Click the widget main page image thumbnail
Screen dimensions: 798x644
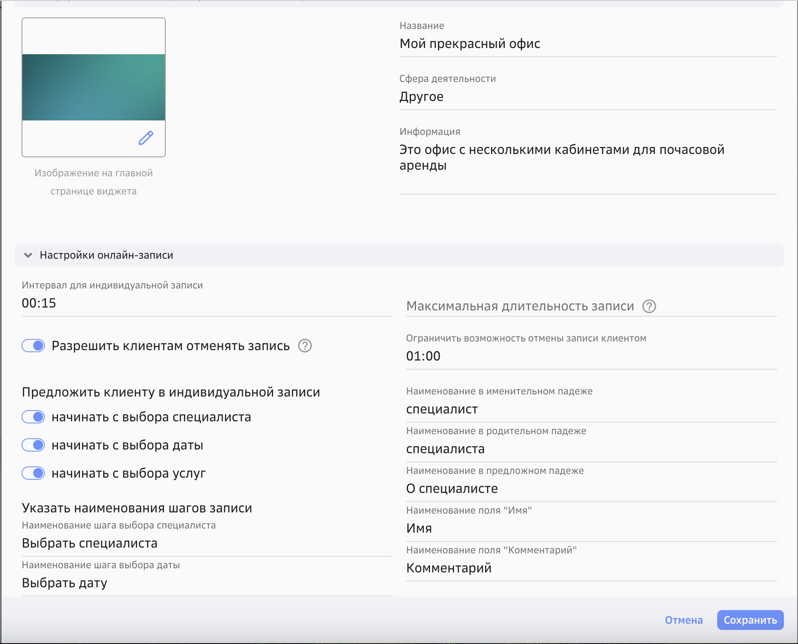93,87
